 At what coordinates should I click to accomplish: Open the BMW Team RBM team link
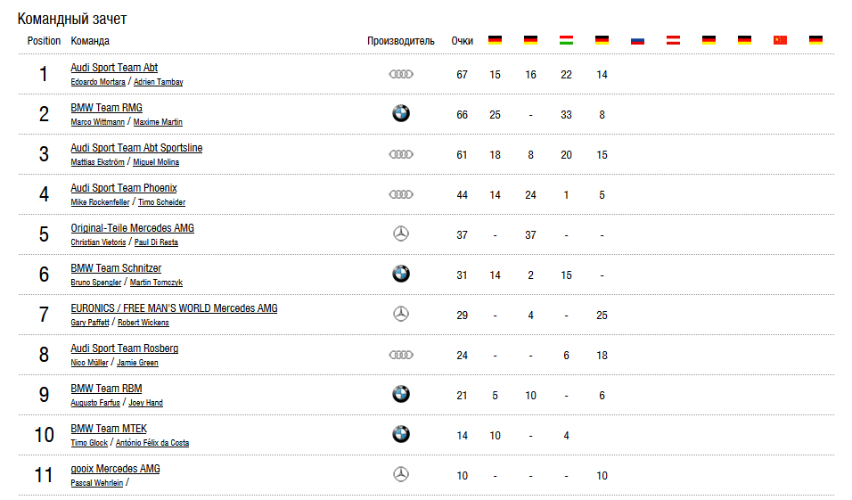click(107, 389)
